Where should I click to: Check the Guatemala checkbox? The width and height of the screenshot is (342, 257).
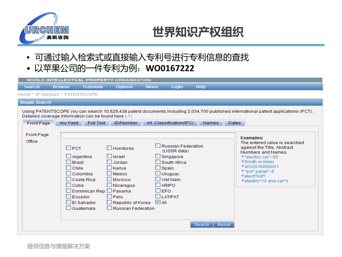(x=68, y=208)
